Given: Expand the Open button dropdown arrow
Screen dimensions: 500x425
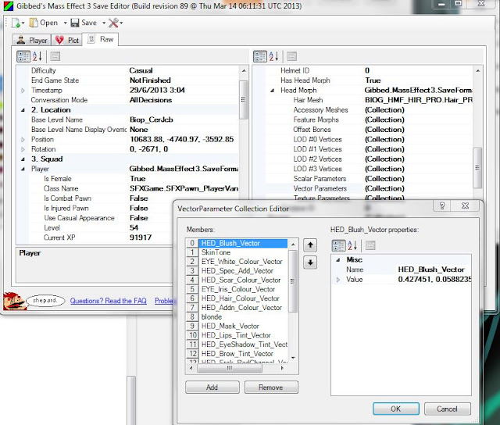Looking at the screenshot, I should click(x=65, y=23).
